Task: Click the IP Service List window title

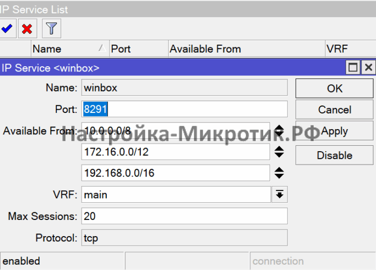Action: pyautogui.click(x=34, y=10)
